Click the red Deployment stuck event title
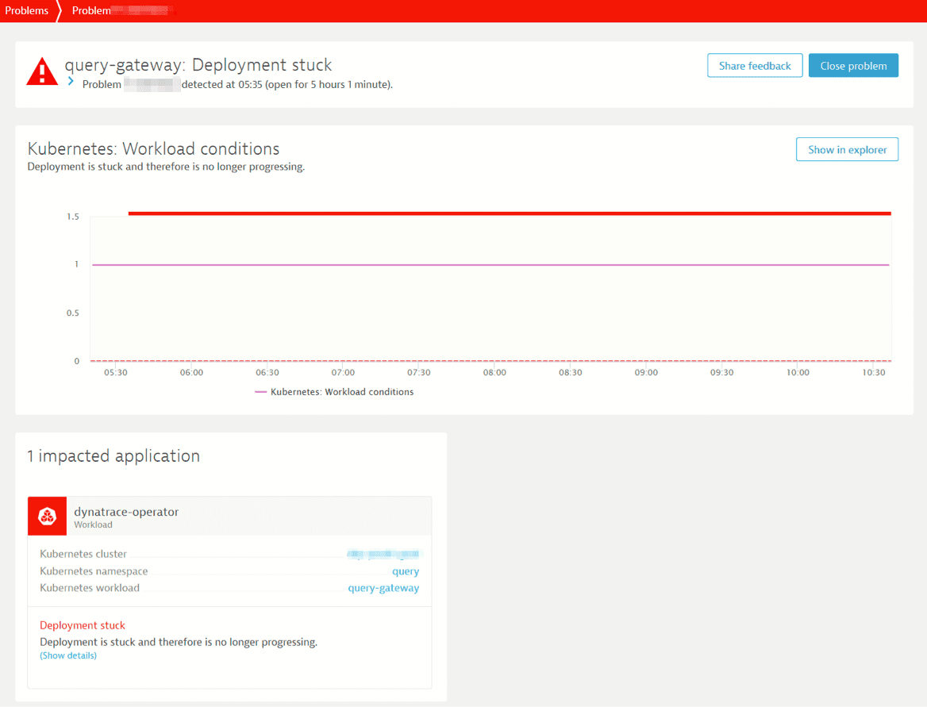This screenshot has width=927, height=707. tap(83, 625)
